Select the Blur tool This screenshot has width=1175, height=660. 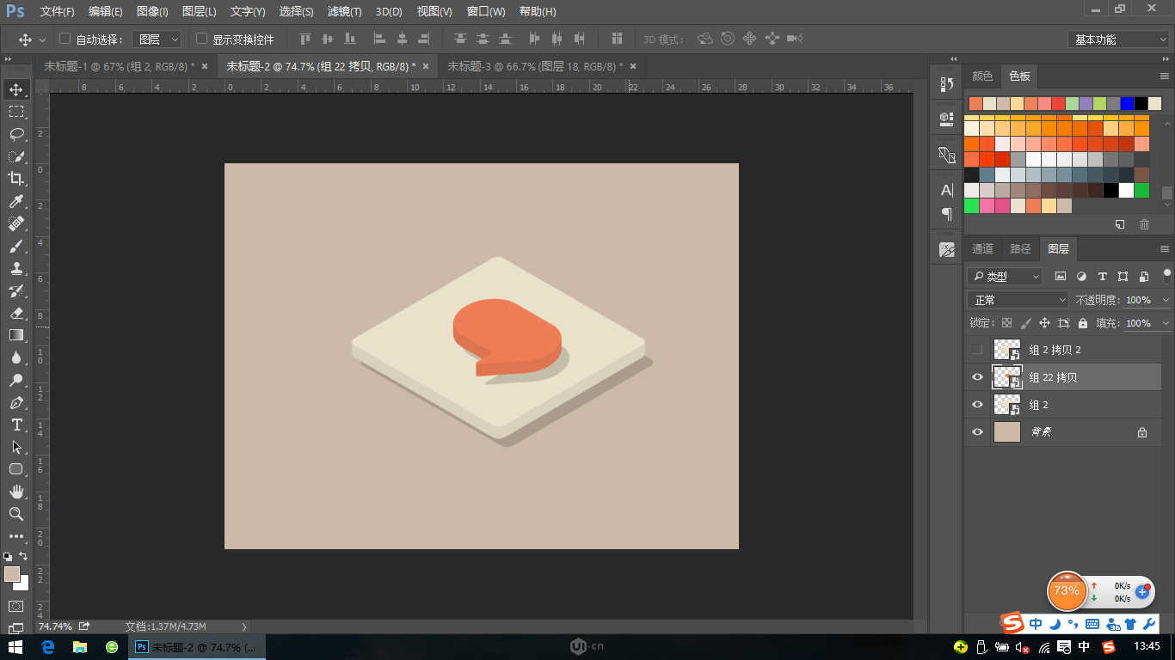(x=15, y=357)
